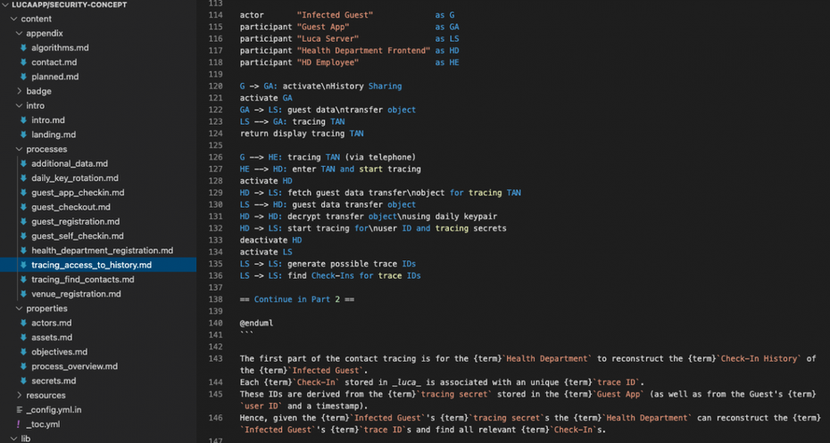The height and width of the screenshot is (443, 830).
Task: Open additional_data.md file
Action: pyautogui.click(x=70, y=164)
